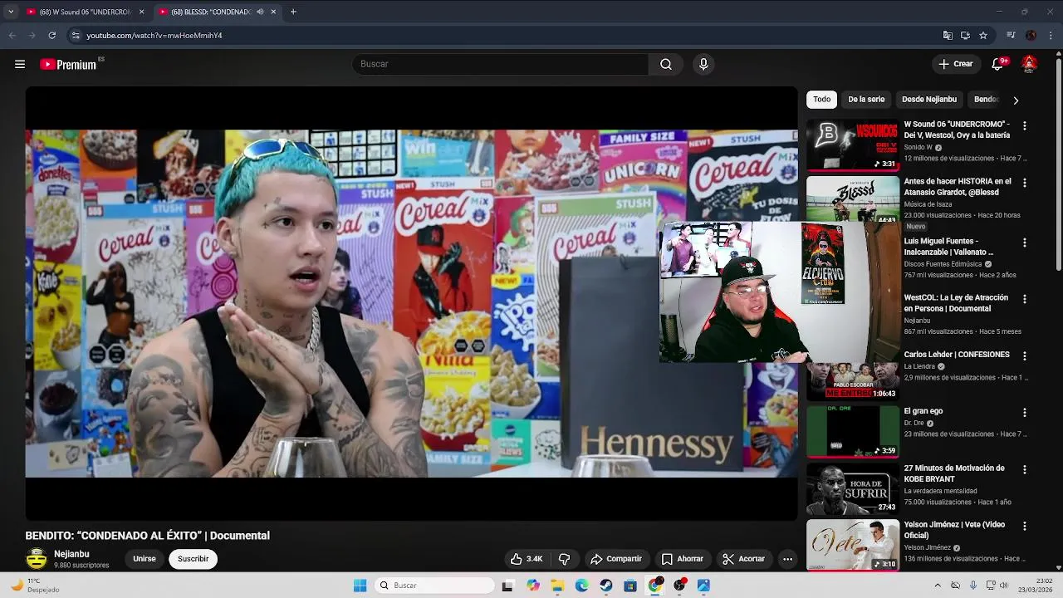Open File Explorer from the taskbar
The width and height of the screenshot is (1063, 598).
tap(557, 586)
